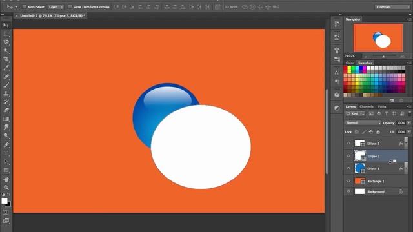The width and height of the screenshot is (413, 232).
Task: Open the Auto-Select Layer dropdown
Action: point(55,7)
